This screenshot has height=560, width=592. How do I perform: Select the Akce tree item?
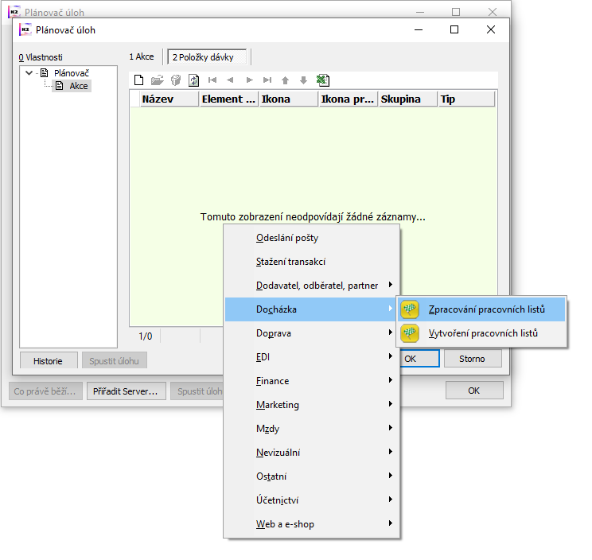pyautogui.click(x=79, y=86)
